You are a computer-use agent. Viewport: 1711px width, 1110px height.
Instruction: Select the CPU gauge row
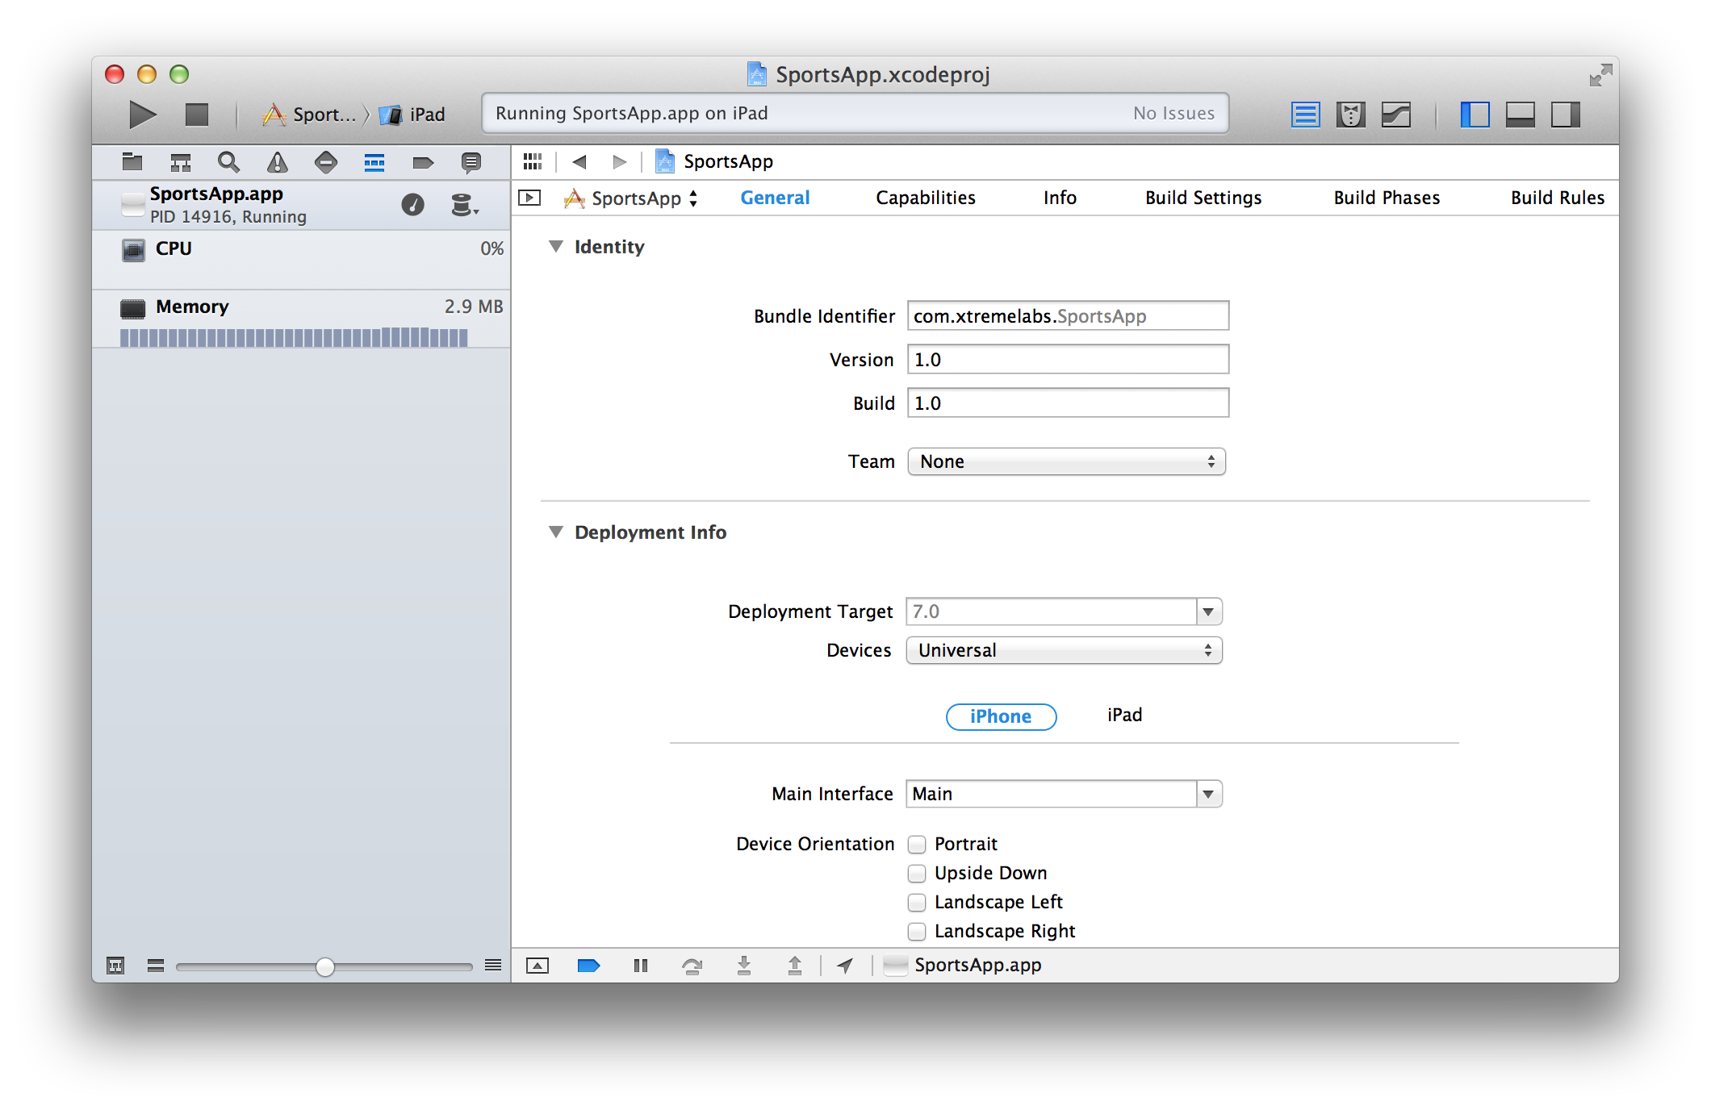click(301, 259)
